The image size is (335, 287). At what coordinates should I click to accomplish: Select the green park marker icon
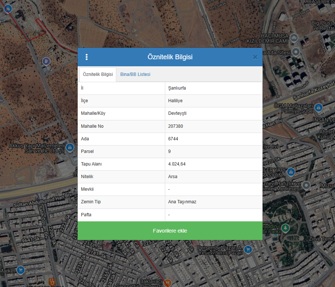click(x=285, y=227)
